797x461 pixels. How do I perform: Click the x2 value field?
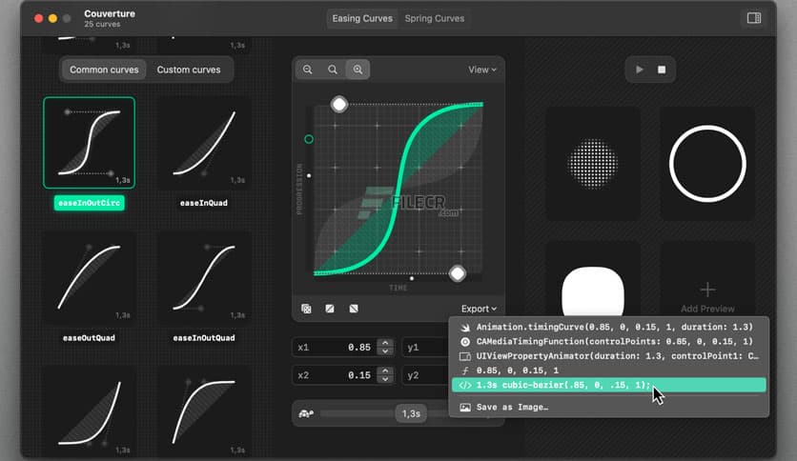coord(343,375)
